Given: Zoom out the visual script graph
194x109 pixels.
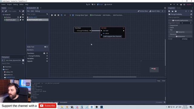Looking at the screenshot, I should [x=52, y=15].
